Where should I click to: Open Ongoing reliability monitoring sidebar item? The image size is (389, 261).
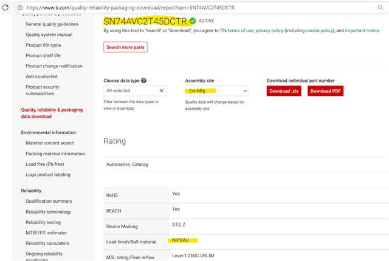44,256
